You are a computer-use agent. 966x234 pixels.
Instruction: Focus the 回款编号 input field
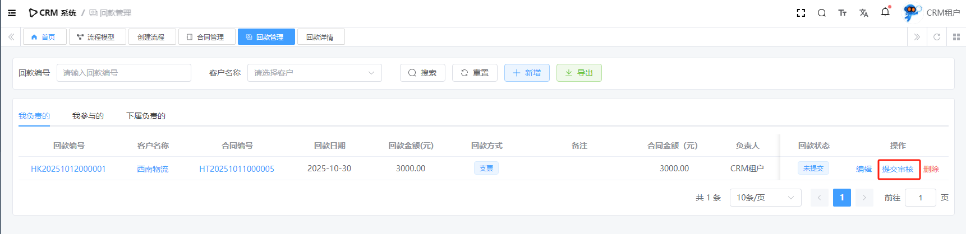point(123,73)
